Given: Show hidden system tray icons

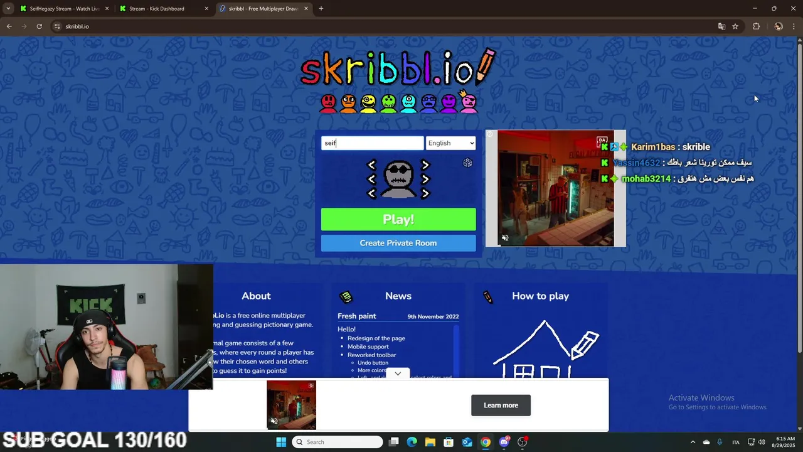Looking at the screenshot, I should click(x=693, y=442).
